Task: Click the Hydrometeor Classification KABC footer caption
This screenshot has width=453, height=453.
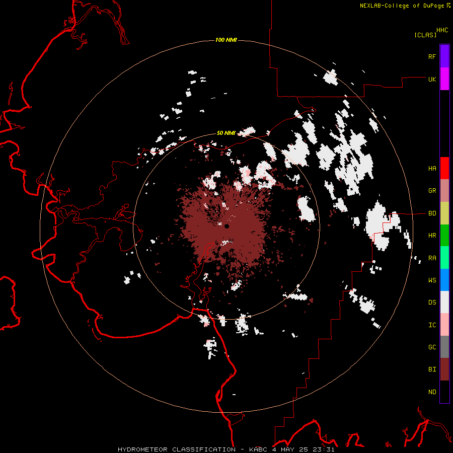Action: point(226,449)
